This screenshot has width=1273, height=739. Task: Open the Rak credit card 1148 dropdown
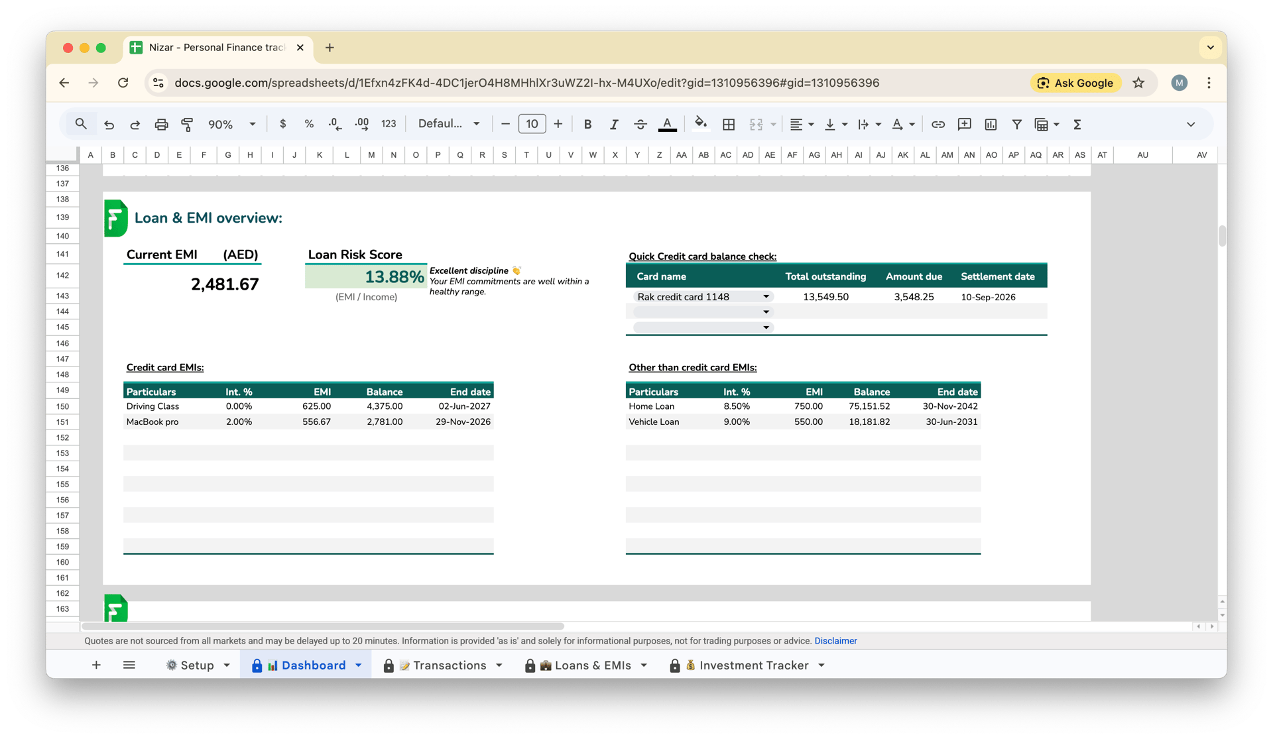766,297
